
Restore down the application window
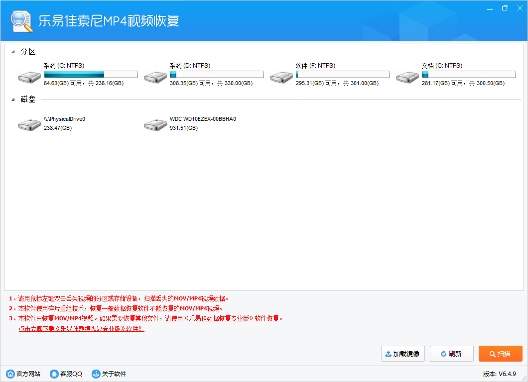point(505,8)
